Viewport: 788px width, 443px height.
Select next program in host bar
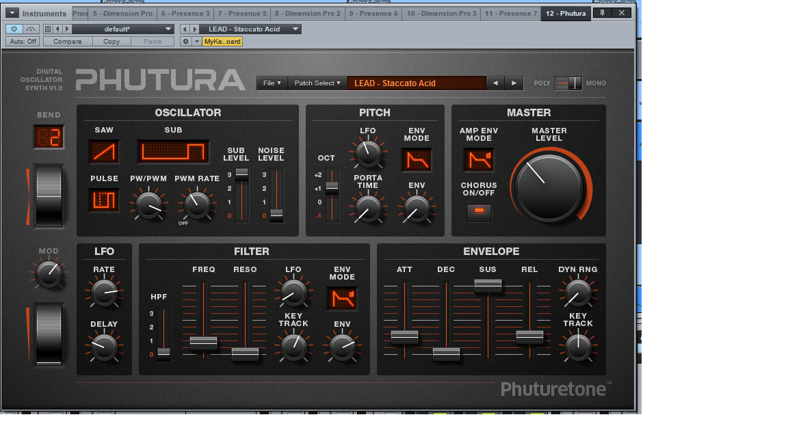[x=194, y=29]
